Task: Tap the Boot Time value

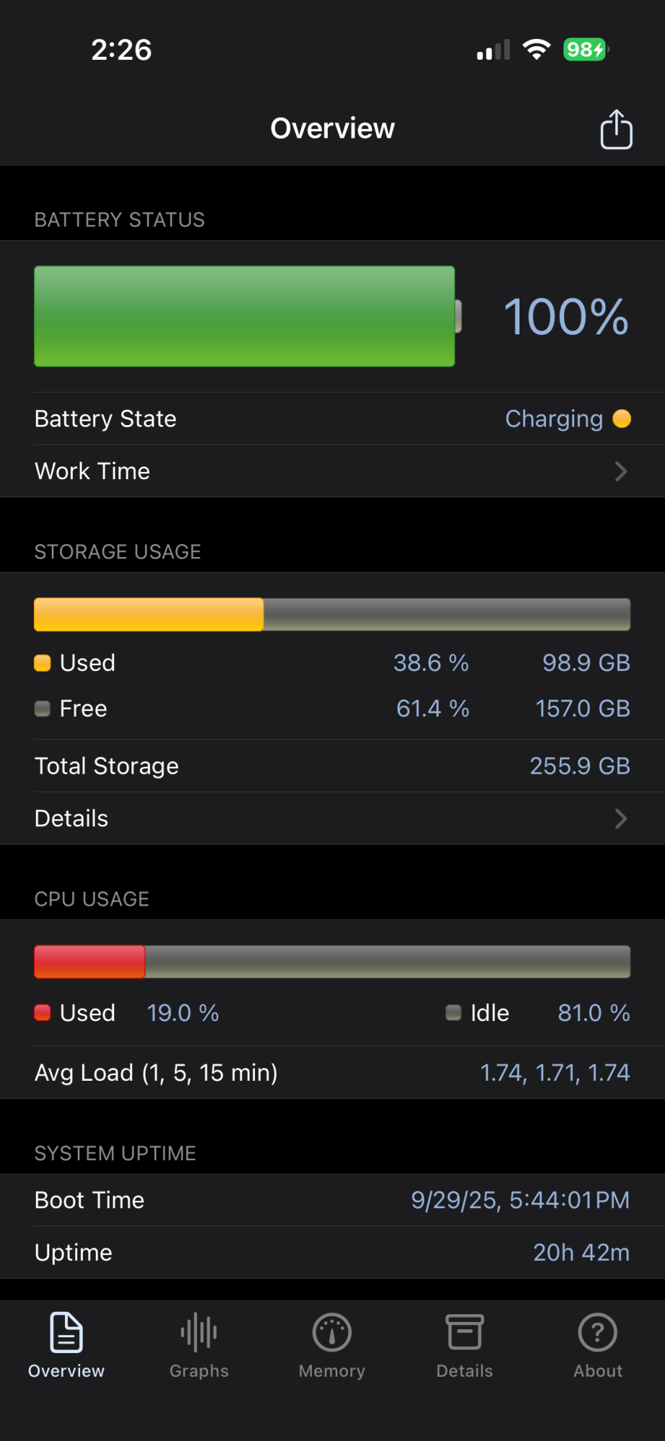Action: (x=520, y=1200)
